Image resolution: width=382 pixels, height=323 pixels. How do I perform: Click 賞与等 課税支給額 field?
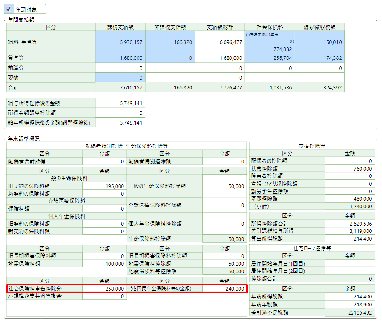point(120,58)
